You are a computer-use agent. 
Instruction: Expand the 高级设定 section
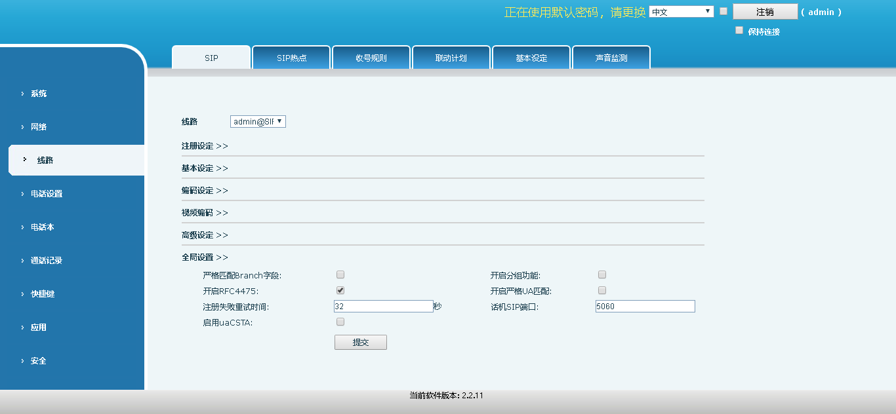tap(205, 235)
